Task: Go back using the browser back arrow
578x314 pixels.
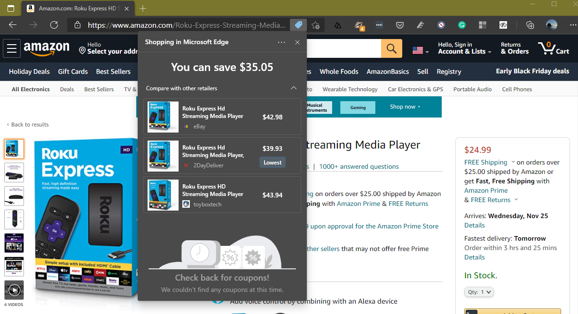Action: coord(13,25)
